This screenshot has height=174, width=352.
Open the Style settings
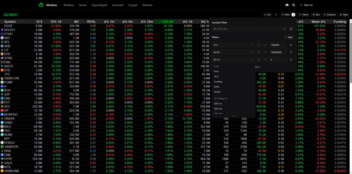pyautogui.click(x=343, y=15)
